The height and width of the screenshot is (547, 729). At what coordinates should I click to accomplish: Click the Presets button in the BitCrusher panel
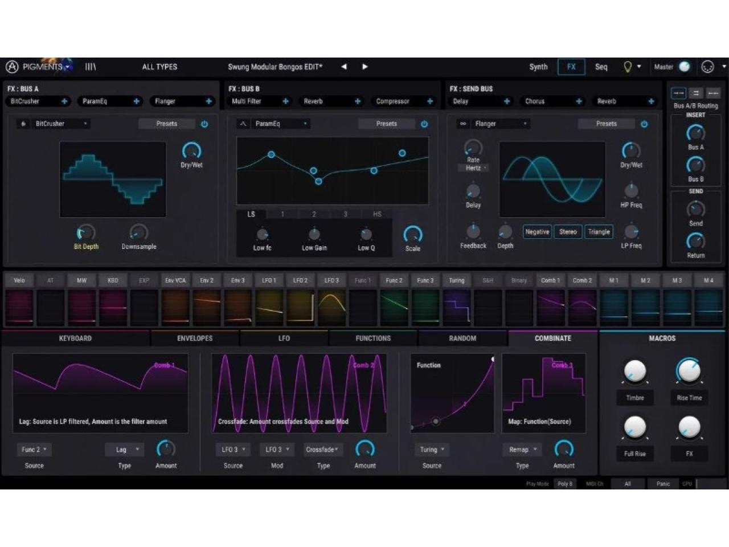tap(167, 124)
